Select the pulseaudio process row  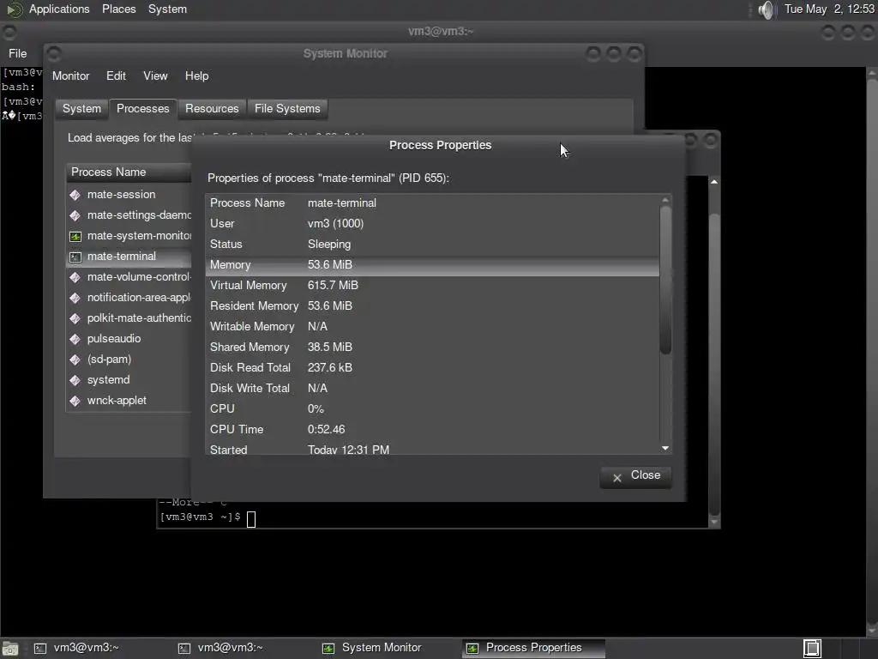click(x=129, y=339)
